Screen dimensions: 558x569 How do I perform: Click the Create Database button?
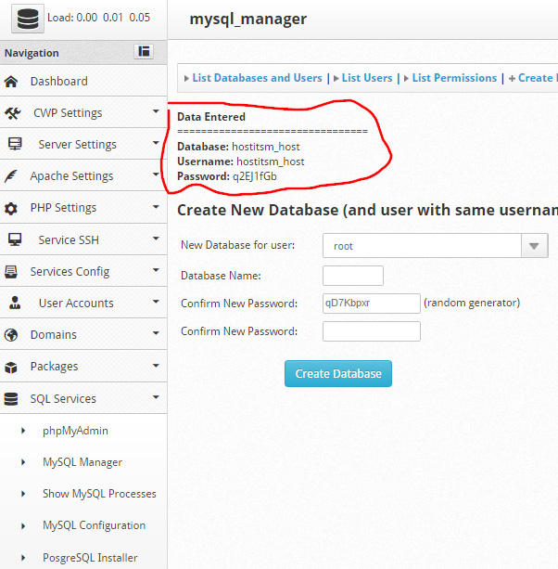pos(338,374)
